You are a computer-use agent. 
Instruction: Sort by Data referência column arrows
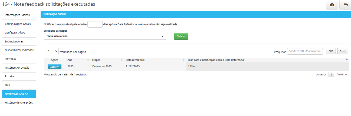click(183, 60)
